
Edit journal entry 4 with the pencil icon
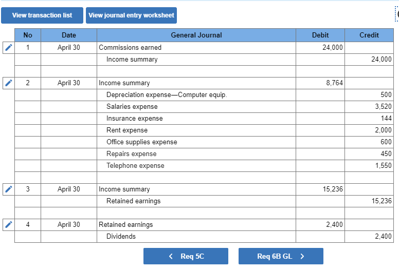coord(9,224)
